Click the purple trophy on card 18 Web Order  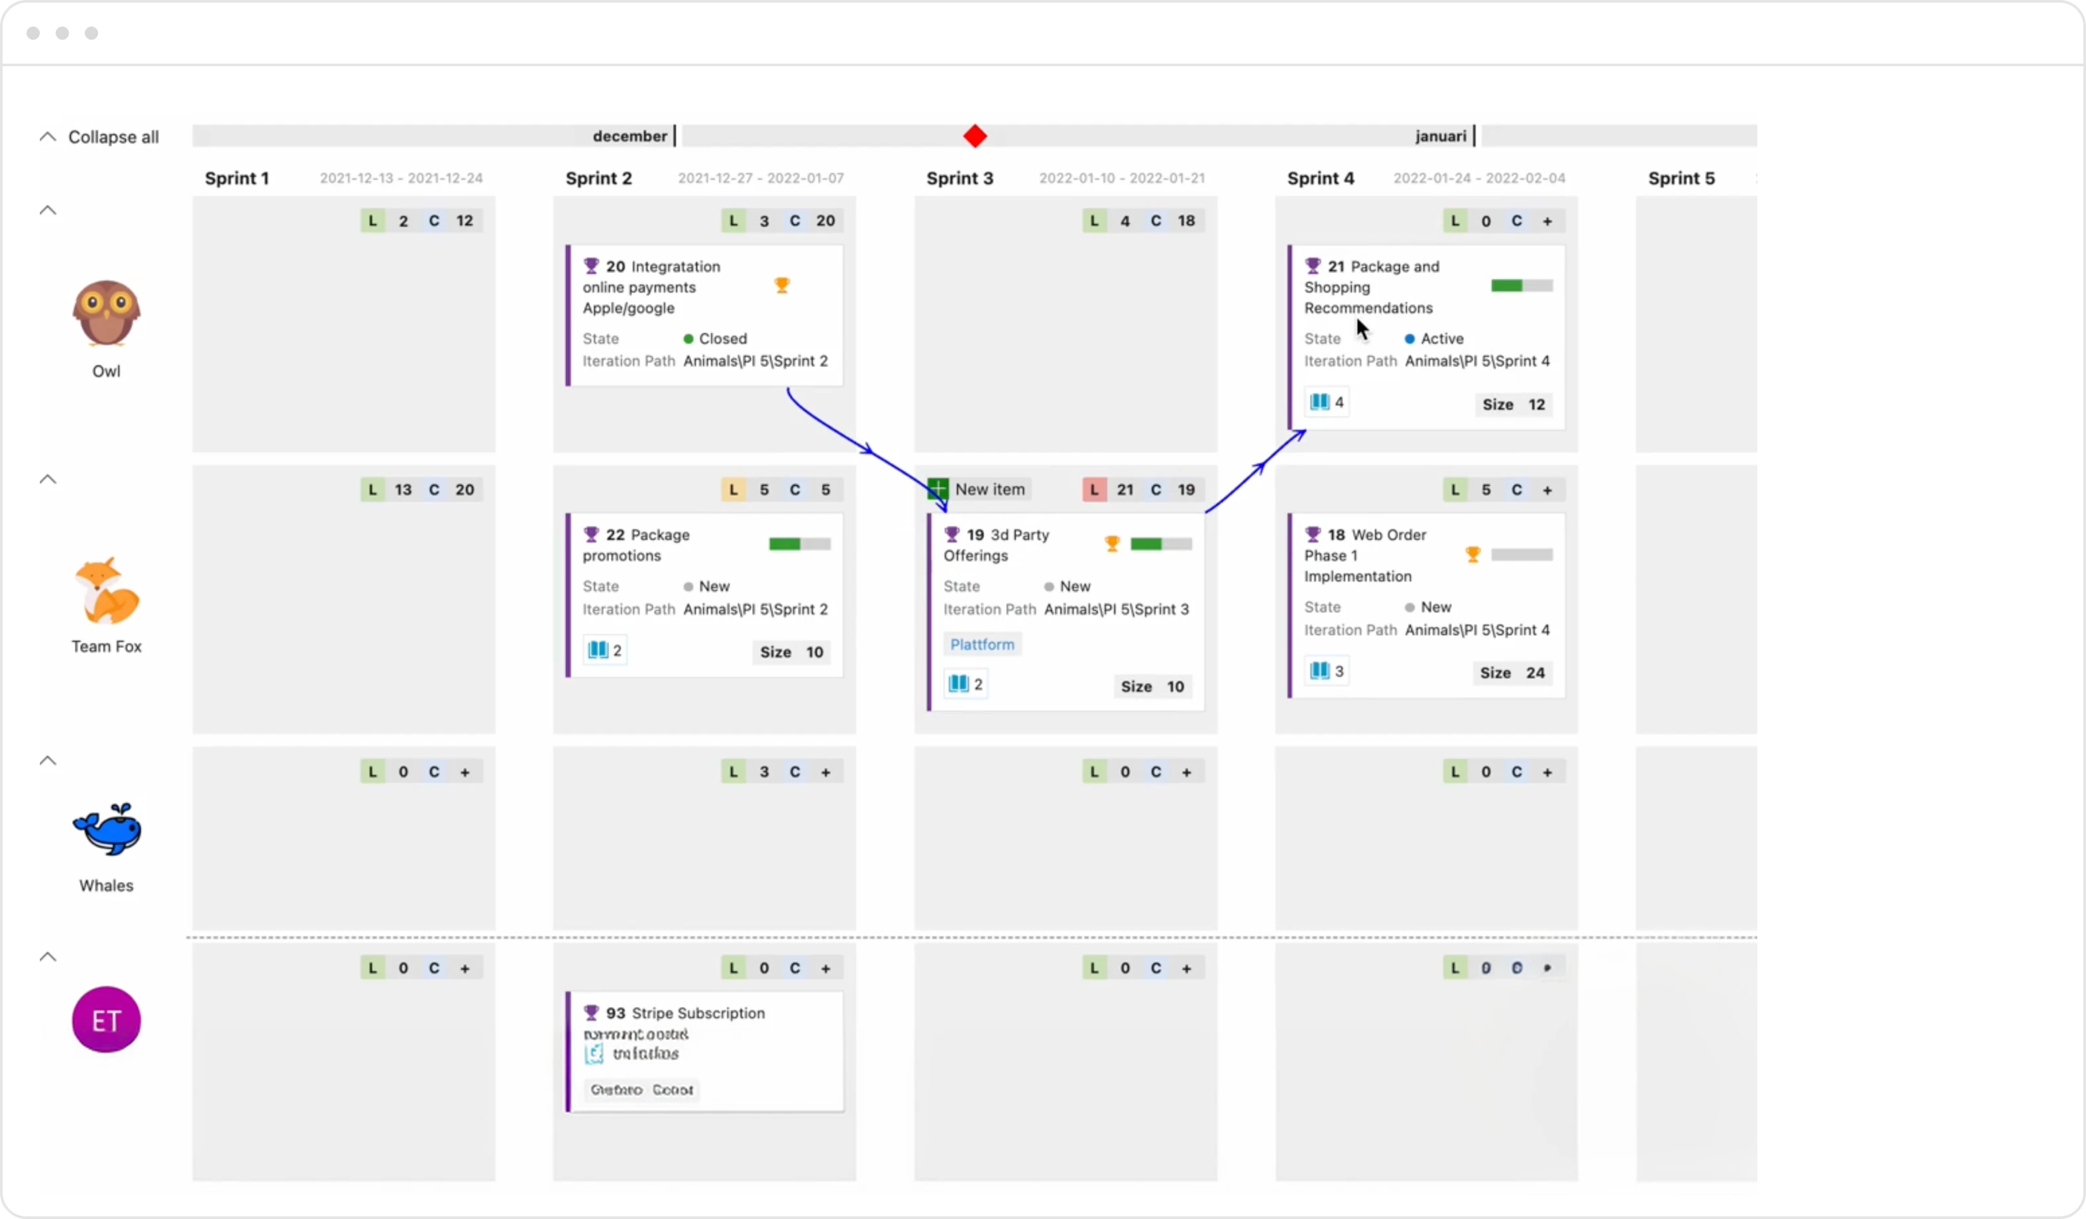(x=1313, y=535)
